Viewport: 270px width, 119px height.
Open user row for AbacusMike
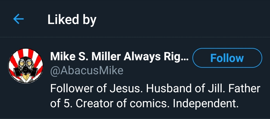click(135, 78)
